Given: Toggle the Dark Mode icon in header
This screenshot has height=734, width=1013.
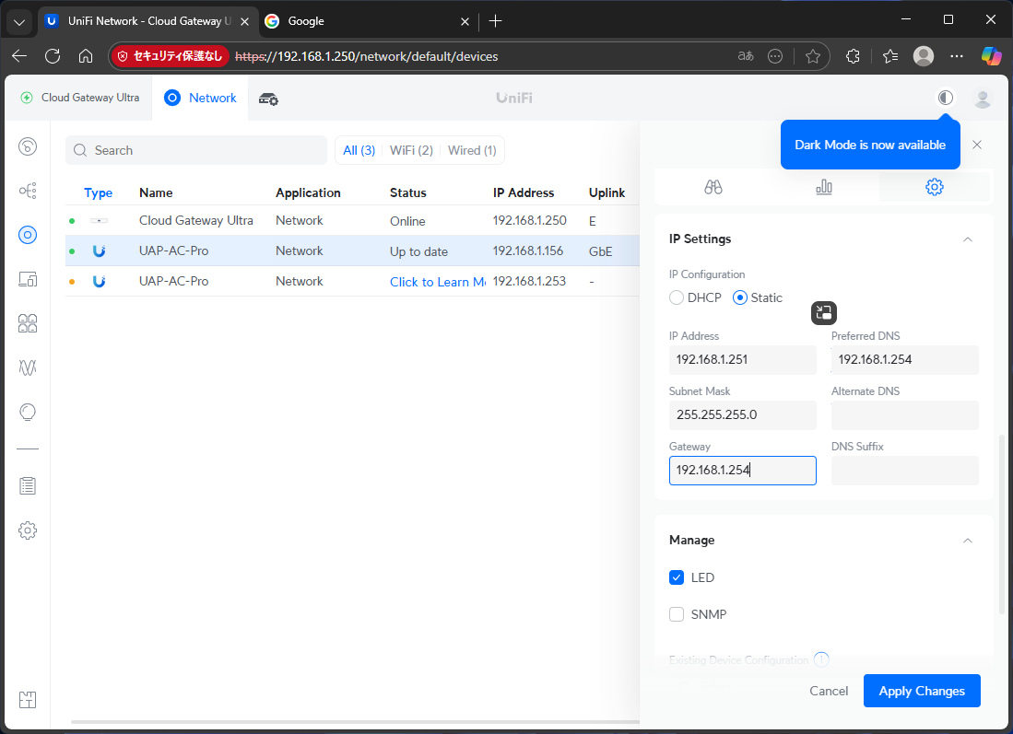Looking at the screenshot, I should (x=945, y=98).
